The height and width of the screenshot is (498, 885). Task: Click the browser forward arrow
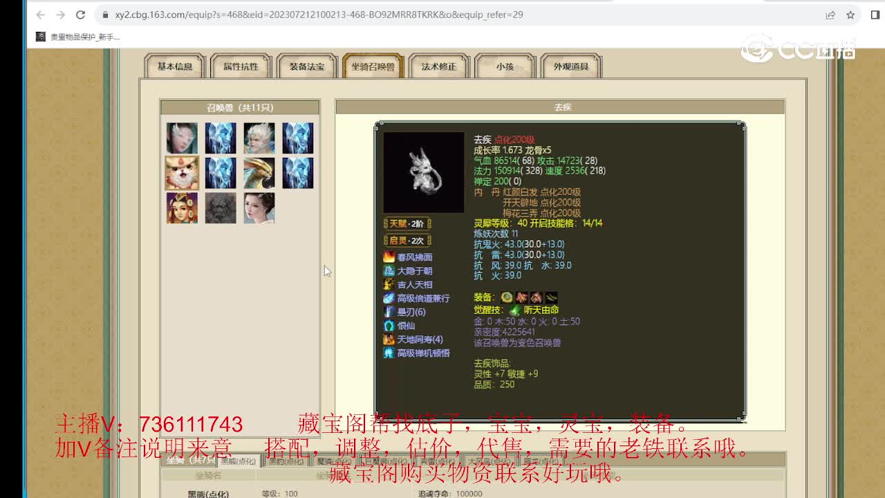click(60, 15)
